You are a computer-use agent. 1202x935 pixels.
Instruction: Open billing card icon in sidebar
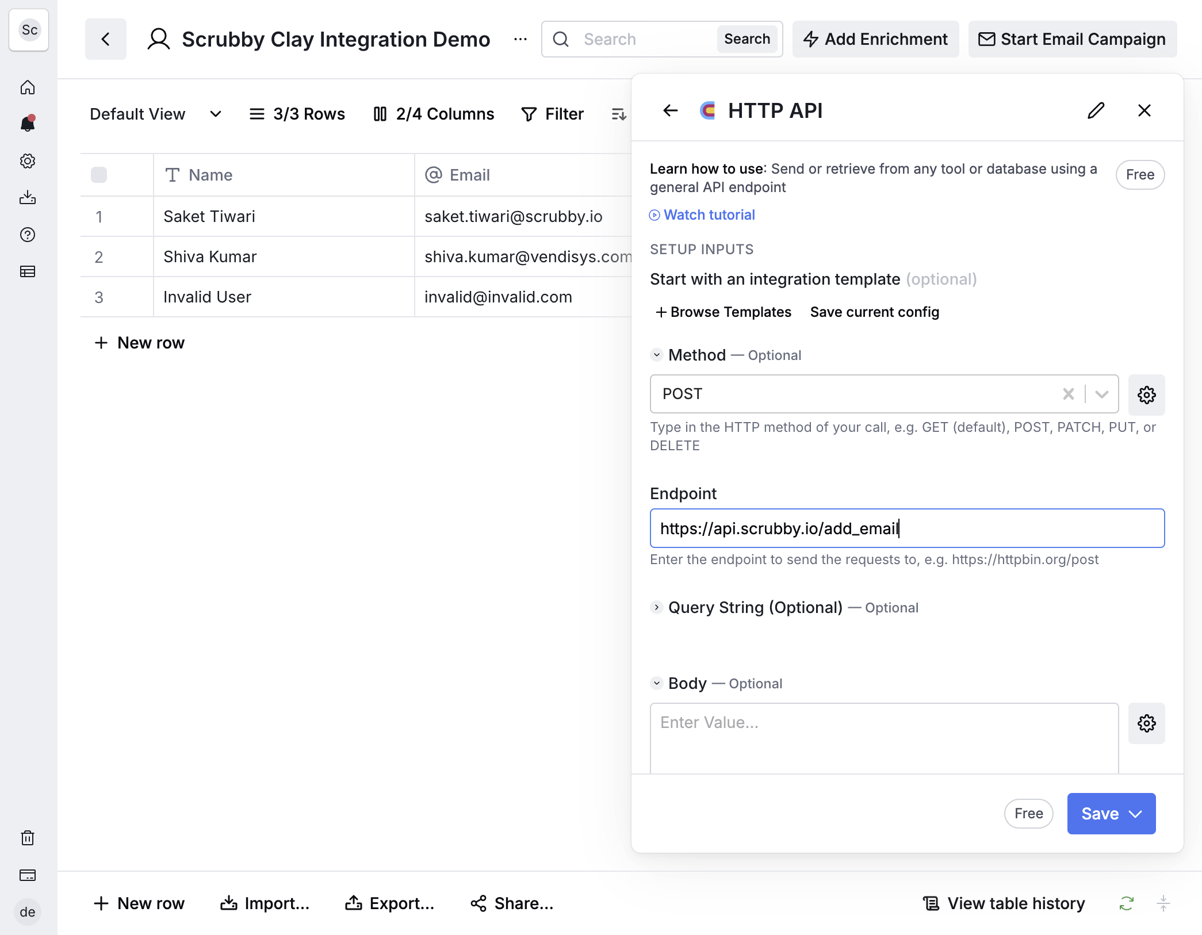pyautogui.click(x=28, y=875)
